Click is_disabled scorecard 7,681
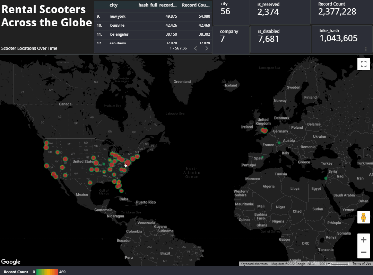 pyautogui.click(x=280, y=39)
